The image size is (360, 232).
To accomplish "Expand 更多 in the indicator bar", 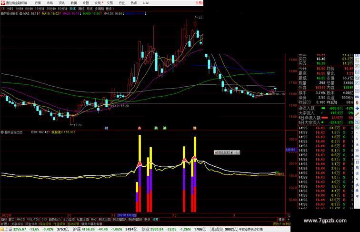I will point(147,220).
